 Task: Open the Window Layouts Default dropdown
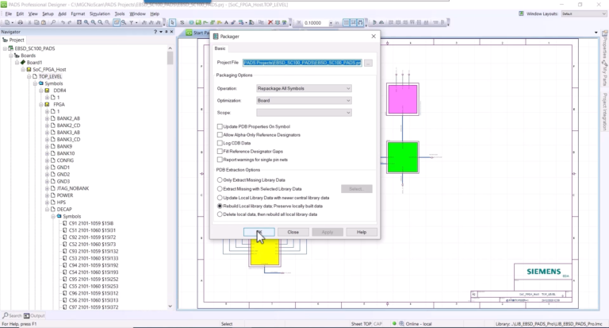(584, 14)
